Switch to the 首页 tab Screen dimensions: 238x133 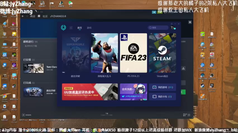click(x=79, y=28)
